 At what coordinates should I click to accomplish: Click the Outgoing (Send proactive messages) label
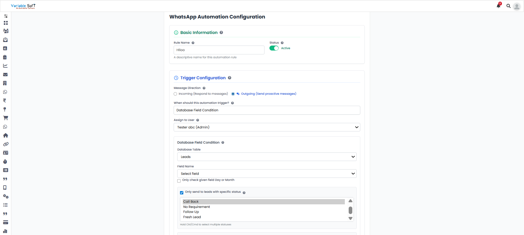269,94
